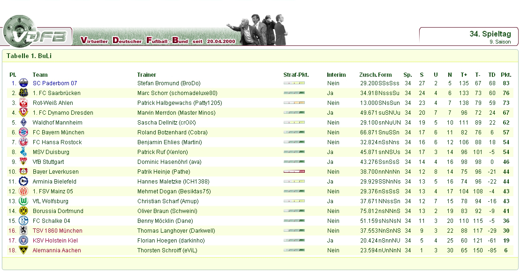Click the header photo of the coaches
This screenshot has width=520, height=272.
[257, 30]
